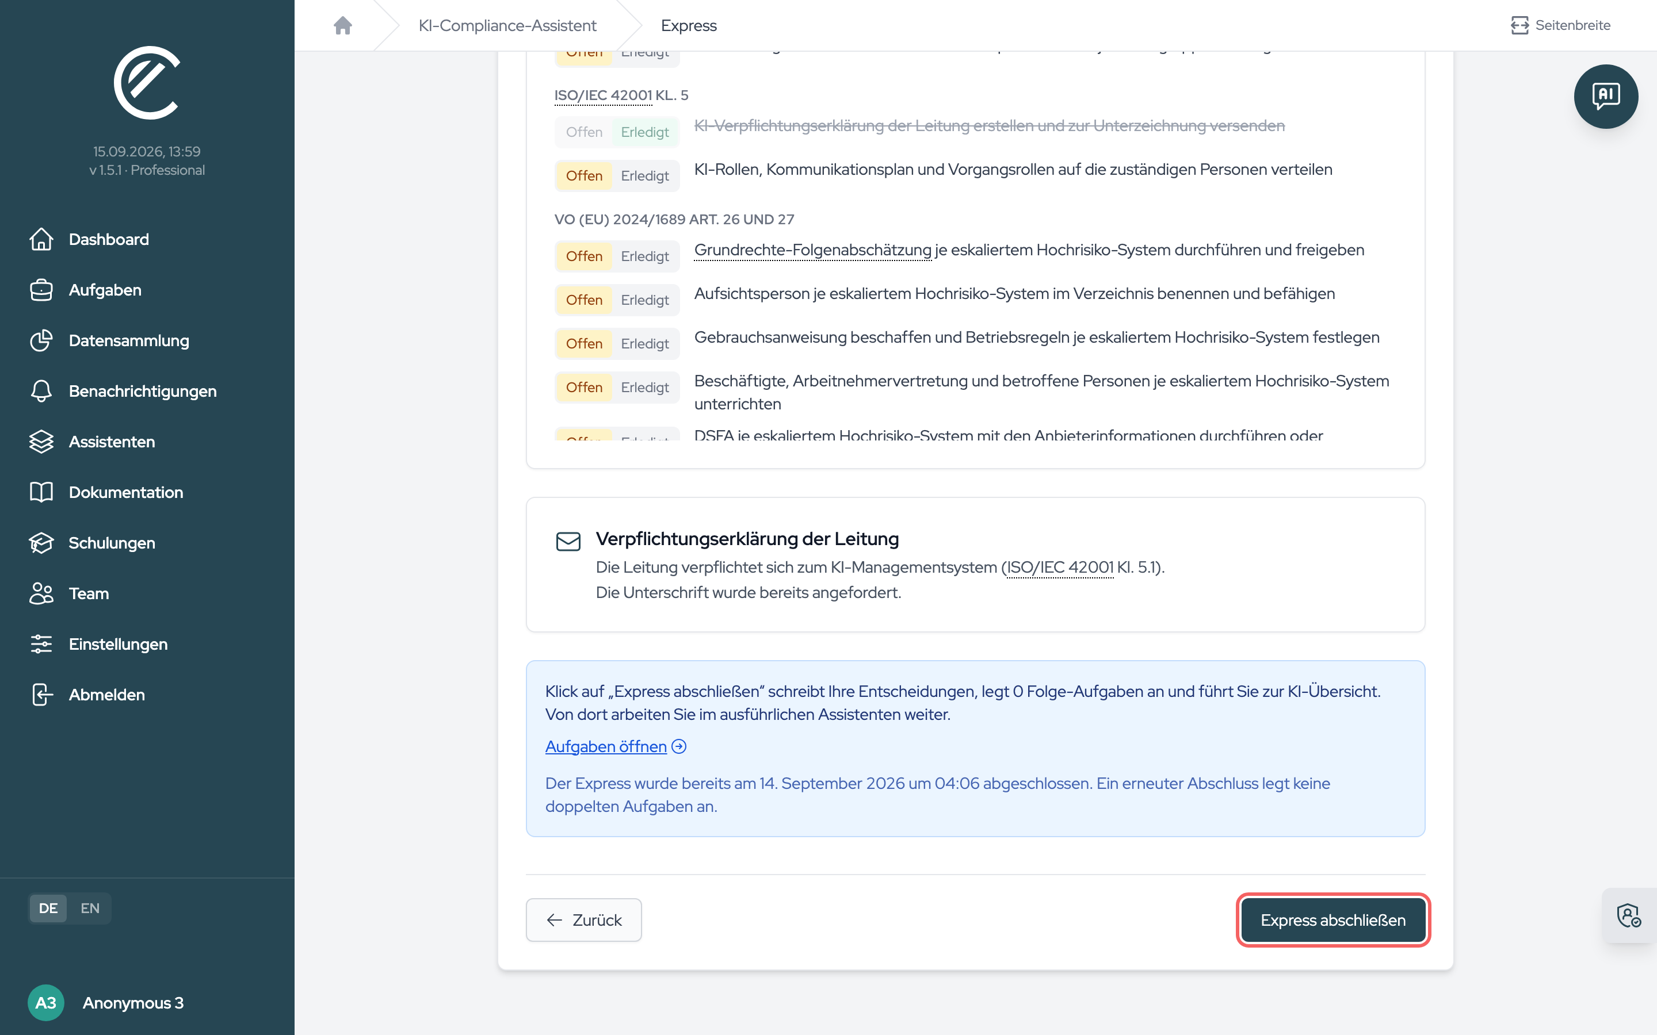Click the ISO/IEC 42001 KL. 5 heading link

pos(602,95)
